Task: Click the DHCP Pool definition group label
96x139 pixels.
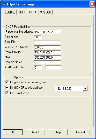Action: coord(18,27)
